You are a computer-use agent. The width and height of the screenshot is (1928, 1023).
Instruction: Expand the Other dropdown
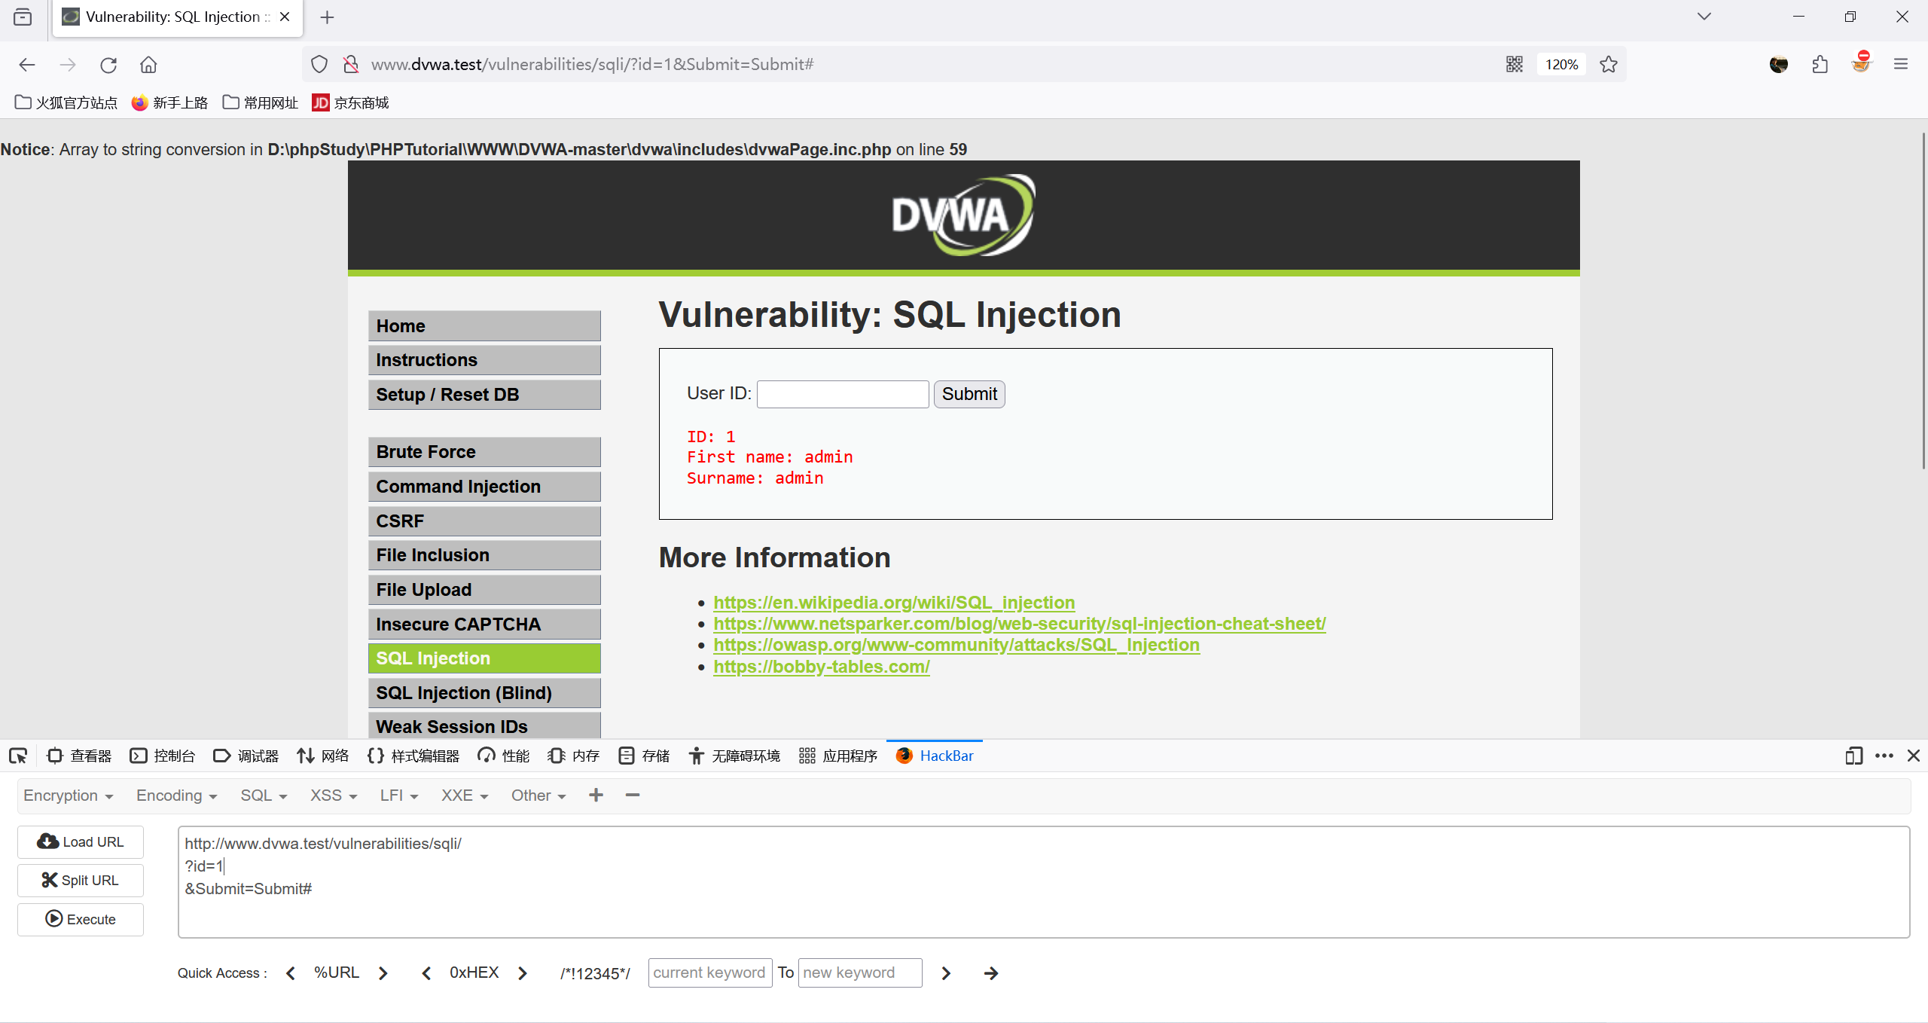538,795
